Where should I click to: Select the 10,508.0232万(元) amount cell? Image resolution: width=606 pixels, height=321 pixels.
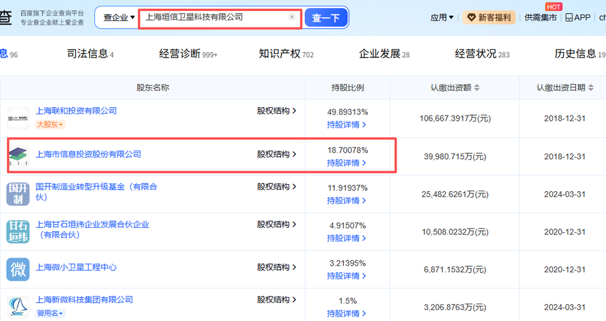click(455, 232)
